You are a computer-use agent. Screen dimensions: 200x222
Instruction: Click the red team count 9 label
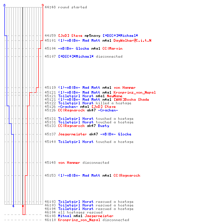click(43, 5)
